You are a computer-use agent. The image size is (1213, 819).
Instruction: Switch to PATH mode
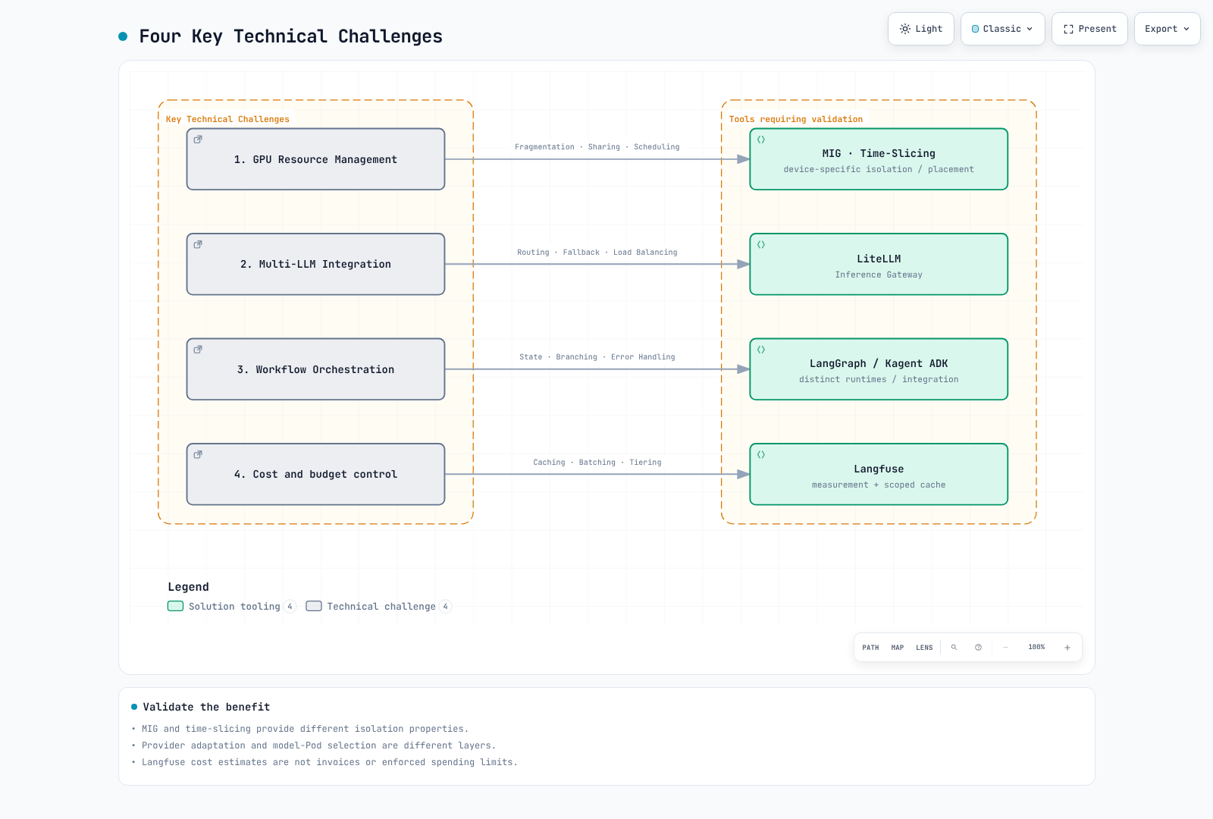click(870, 648)
